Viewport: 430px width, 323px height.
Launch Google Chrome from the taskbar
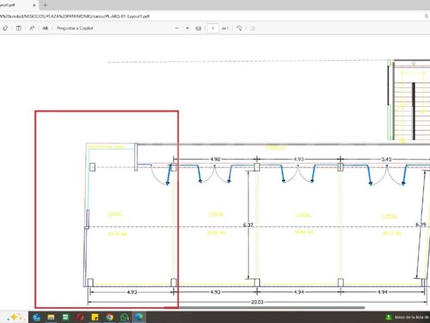point(110,317)
